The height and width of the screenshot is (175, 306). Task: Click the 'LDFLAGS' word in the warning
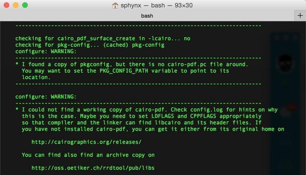[163, 116]
